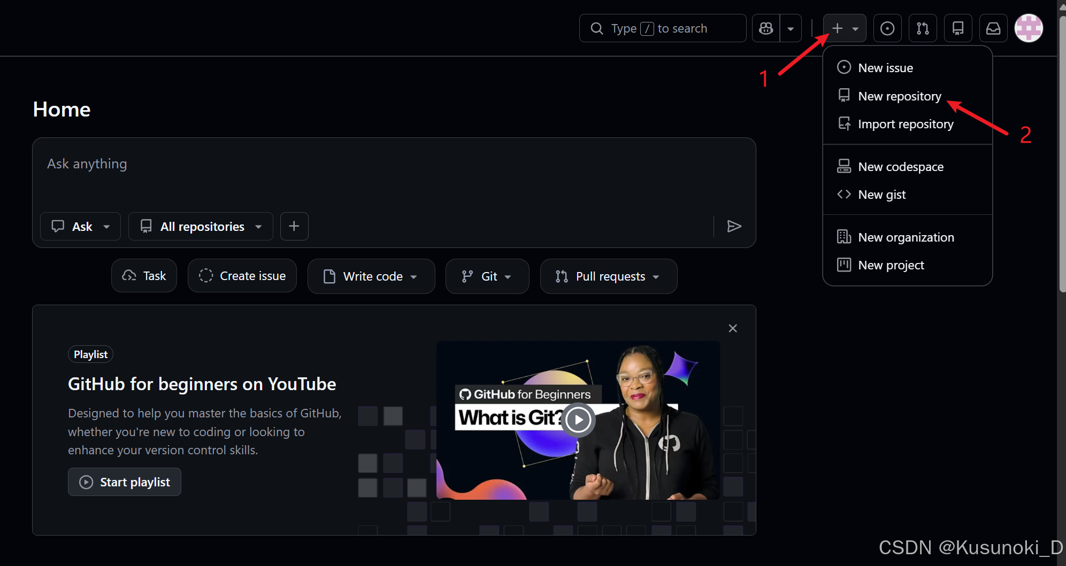Screen dimensions: 1066x566
Task: Select New repository from the menu
Action: (907, 96)
